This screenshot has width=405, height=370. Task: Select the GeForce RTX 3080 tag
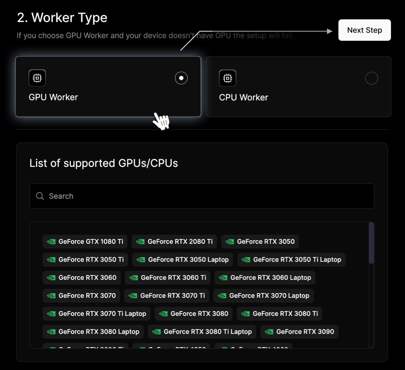pos(193,314)
